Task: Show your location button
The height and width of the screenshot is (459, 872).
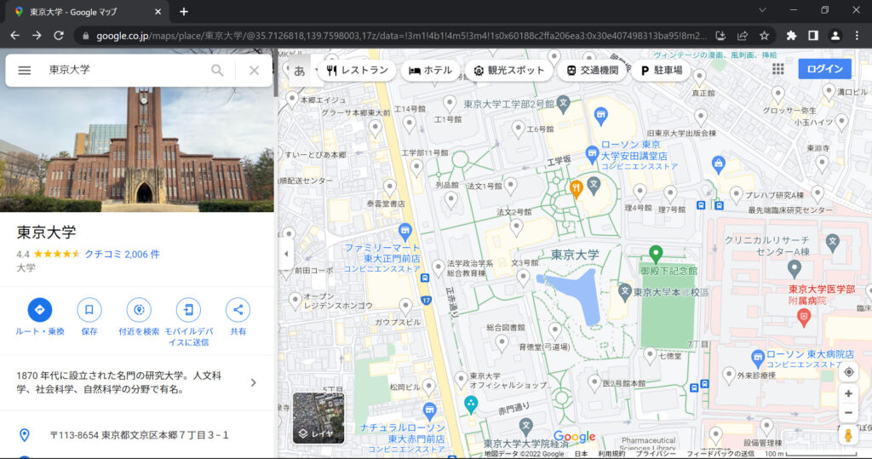Action: (849, 372)
